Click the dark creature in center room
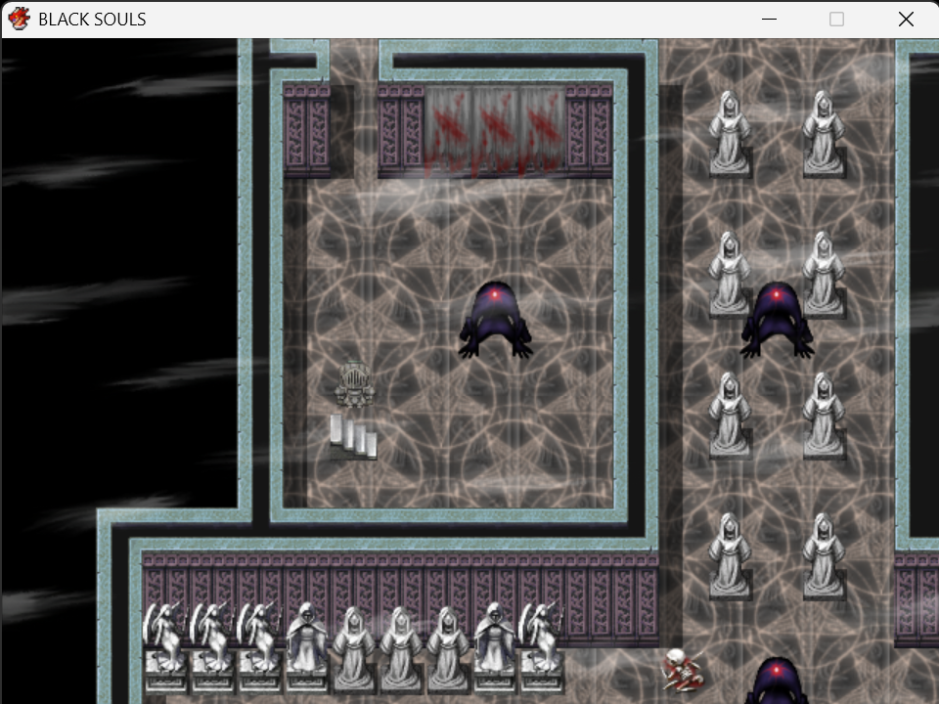This screenshot has width=939, height=704. tap(495, 321)
